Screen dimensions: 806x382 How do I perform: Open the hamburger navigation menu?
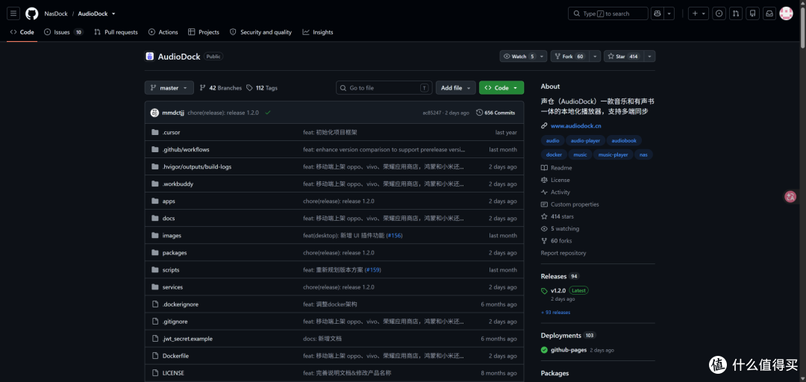[13, 13]
